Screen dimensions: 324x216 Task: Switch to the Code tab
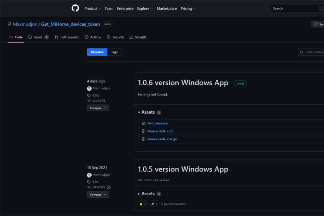pos(16,37)
